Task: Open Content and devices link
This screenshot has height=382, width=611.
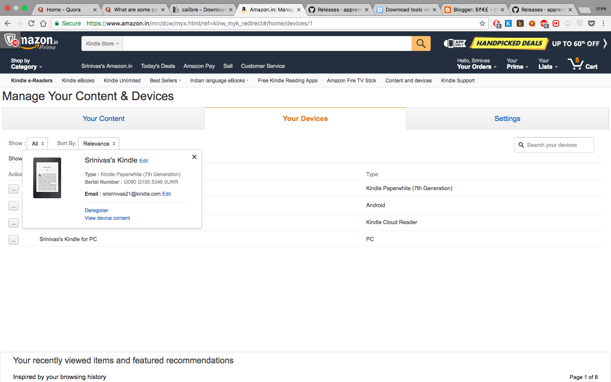Action: pyautogui.click(x=409, y=81)
